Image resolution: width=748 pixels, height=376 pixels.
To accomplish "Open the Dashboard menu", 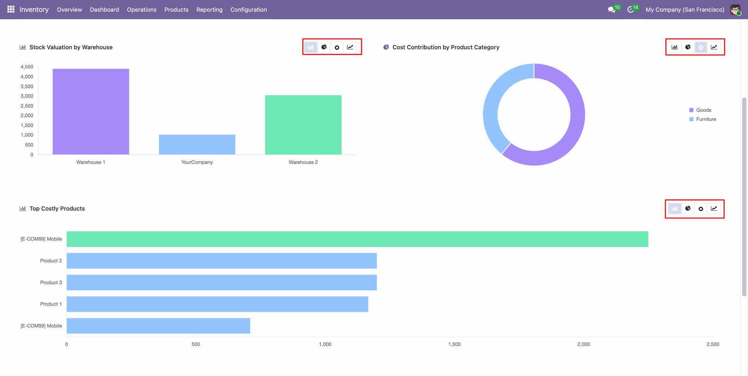I will pos(104,10).
